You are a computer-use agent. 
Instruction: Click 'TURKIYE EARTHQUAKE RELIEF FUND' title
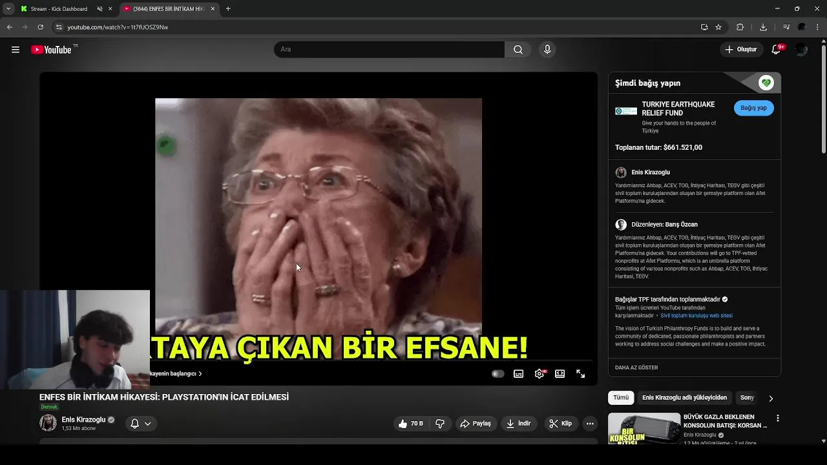[678, 108]
